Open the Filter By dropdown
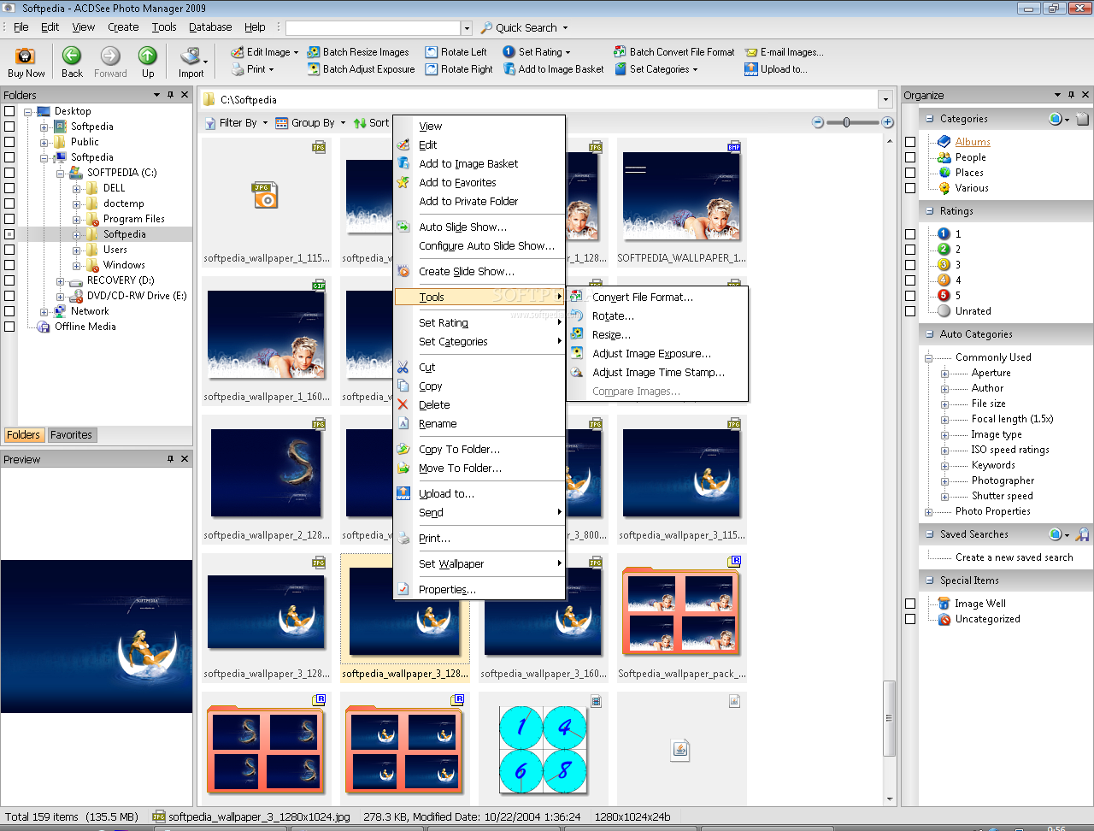 pos(237,123)
